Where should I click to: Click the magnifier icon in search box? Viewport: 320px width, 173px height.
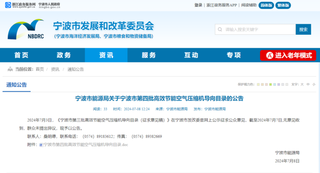(x=220, y=29)
